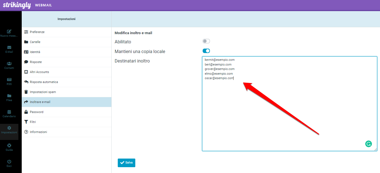The image size is (380, 173).
Task: Click the Cartelle folder icon
Action: [26, 42]
